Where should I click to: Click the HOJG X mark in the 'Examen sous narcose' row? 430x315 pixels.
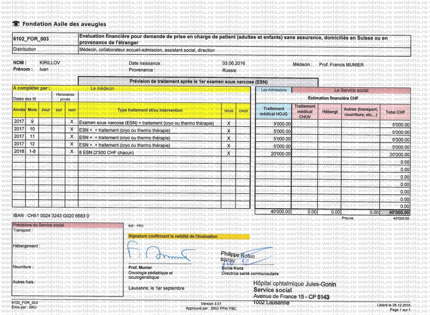point(228,123)
